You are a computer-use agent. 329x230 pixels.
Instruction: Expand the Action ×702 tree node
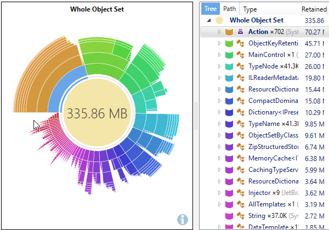tap(219, 32)
